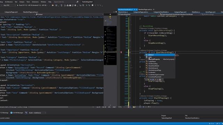The height and width of the screenshot is (125, 223).
Task: Click the folder icon in toolbar
Action: point(53,5)
